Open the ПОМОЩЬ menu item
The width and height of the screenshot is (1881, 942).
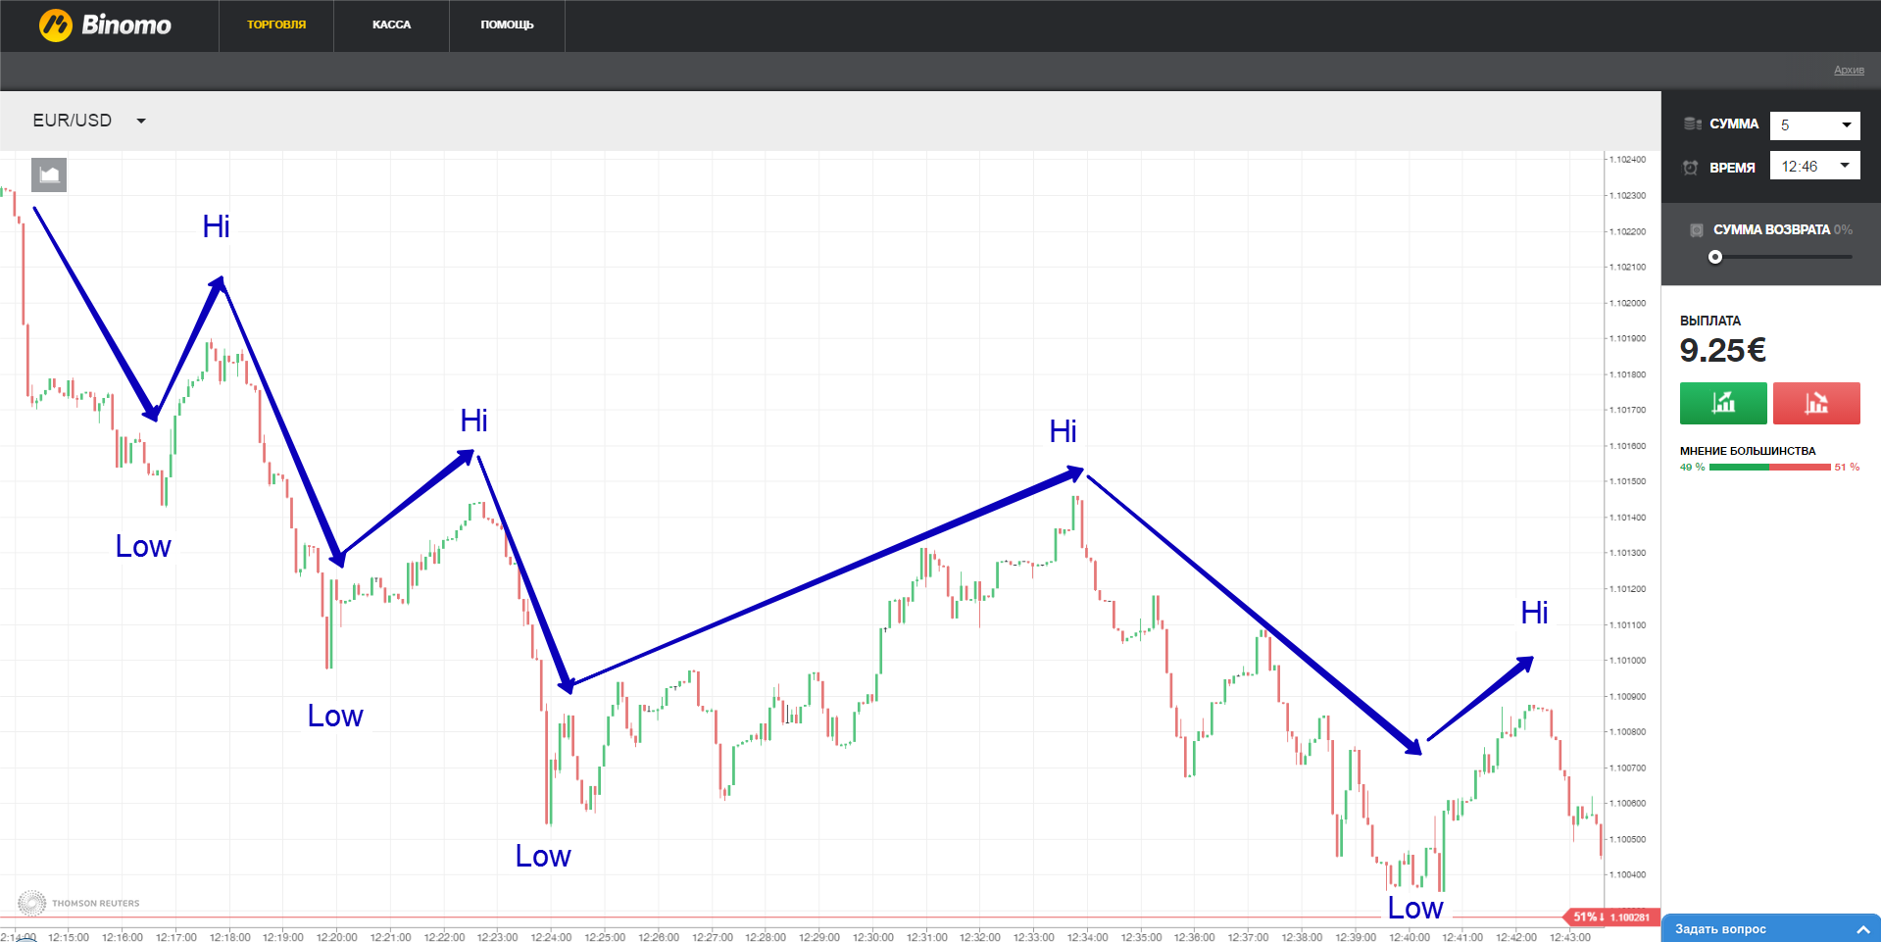click(x=507, y=25)
